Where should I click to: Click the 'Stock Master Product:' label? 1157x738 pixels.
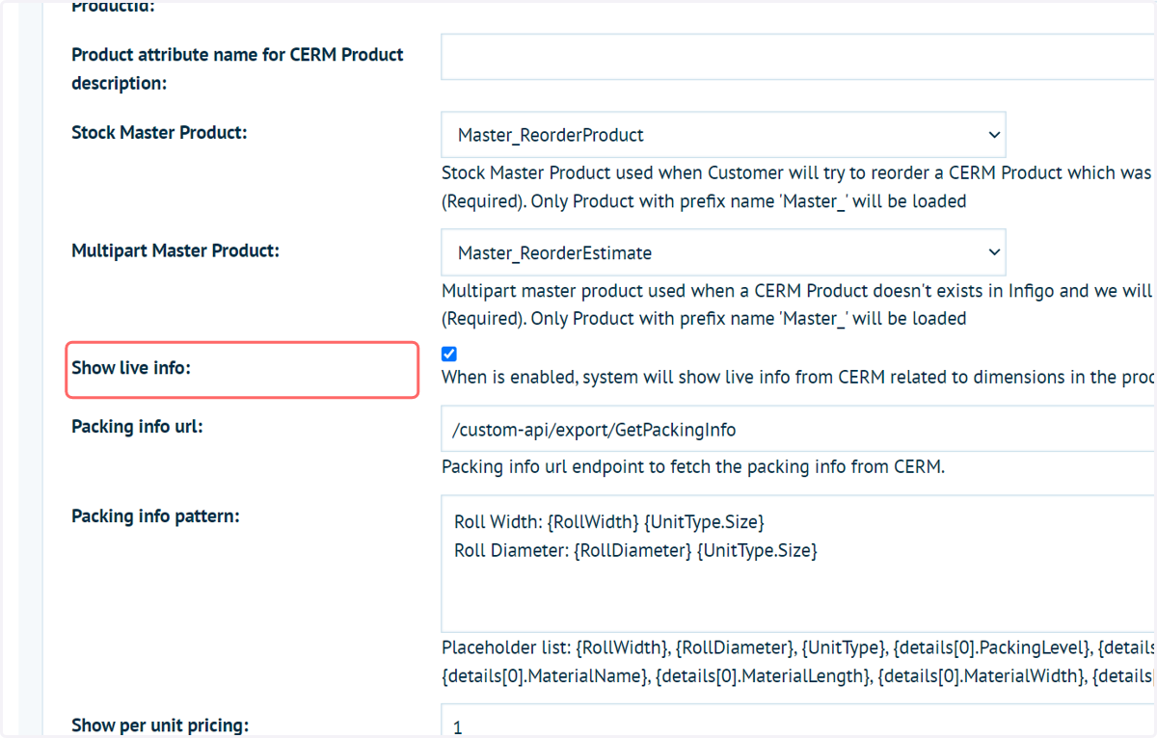[x=159, y=132]
